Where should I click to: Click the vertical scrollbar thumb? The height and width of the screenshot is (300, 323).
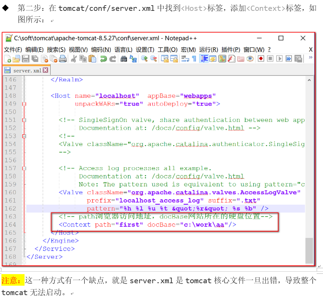pyautogui.click(x=309, y=250)
